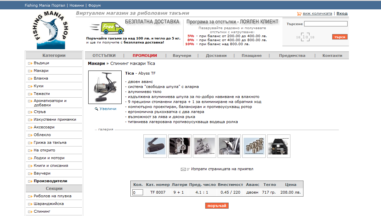Open the gallery thumbnail showing bearings set
Image resolution: width=381 pixels, height=216 pixels.
pos(254,146)
